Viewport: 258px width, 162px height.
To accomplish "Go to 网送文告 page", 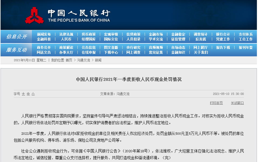I will (x=44, y=52).
